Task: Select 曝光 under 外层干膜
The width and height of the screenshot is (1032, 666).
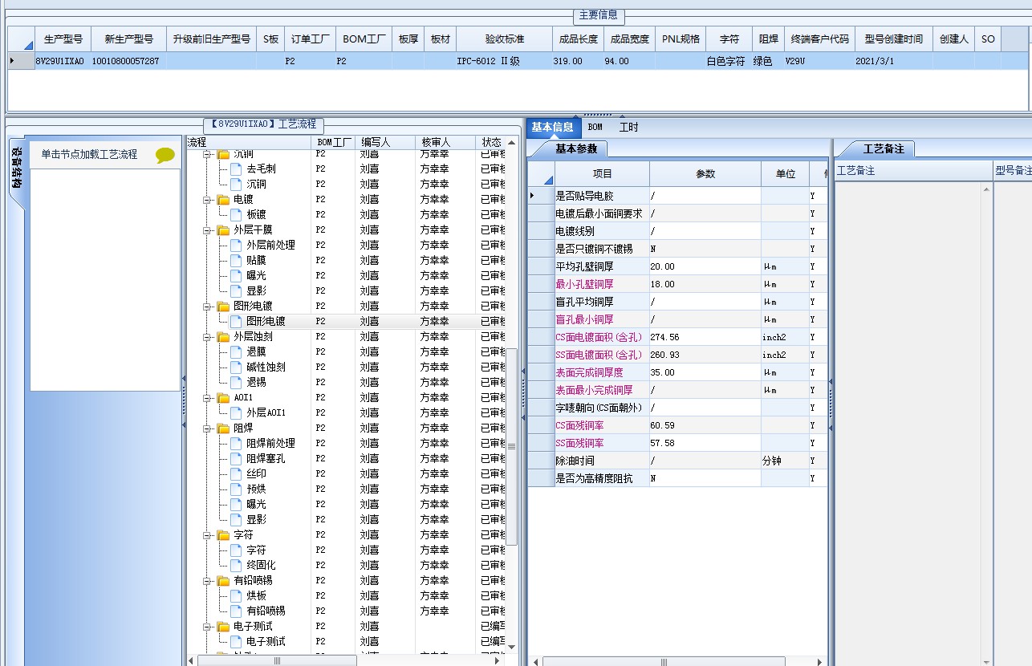Action: coord(256,276)
